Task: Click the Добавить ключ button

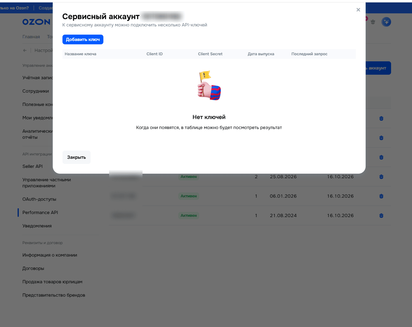Action: click(83, 39)
